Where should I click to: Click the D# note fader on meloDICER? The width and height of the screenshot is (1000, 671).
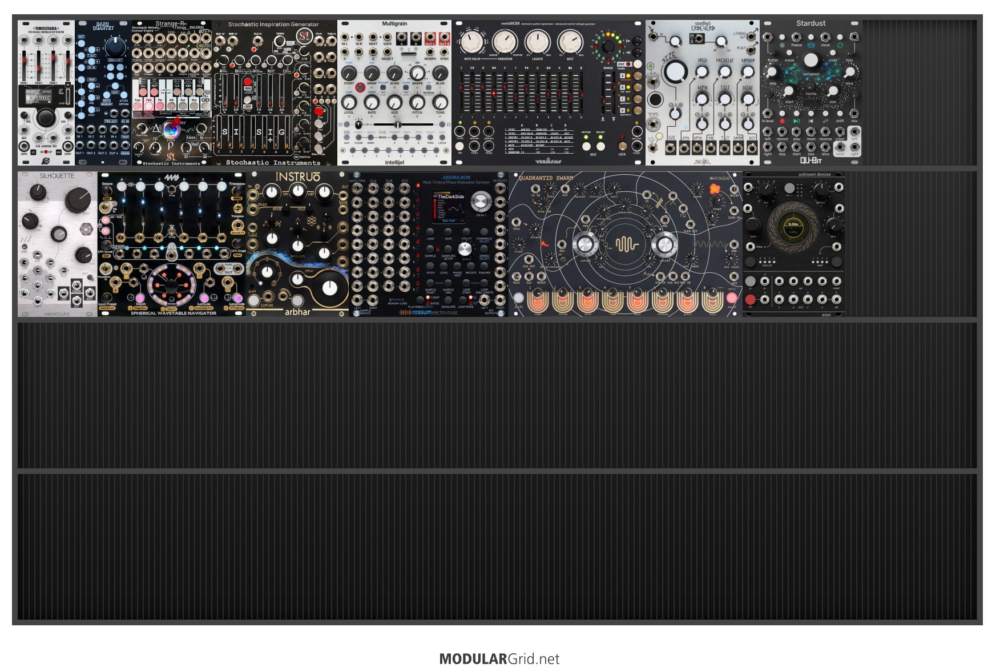[494, 93]
